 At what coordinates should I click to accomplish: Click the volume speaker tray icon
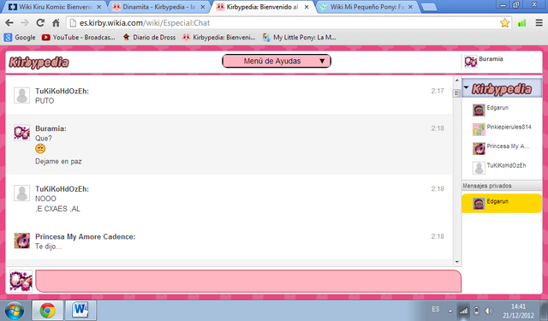coord(489,311)
